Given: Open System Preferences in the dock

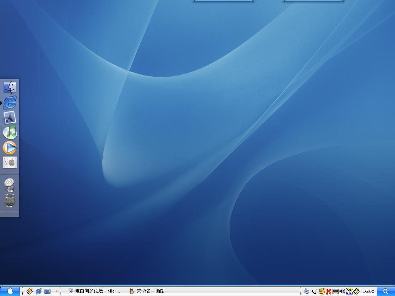Looking at the screenshot, I should [10, 162].
